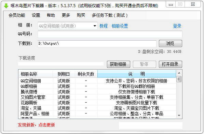Select the QQ群相册 row
The width and height of the screenshot is (204, 134).
tap(97, 87)
